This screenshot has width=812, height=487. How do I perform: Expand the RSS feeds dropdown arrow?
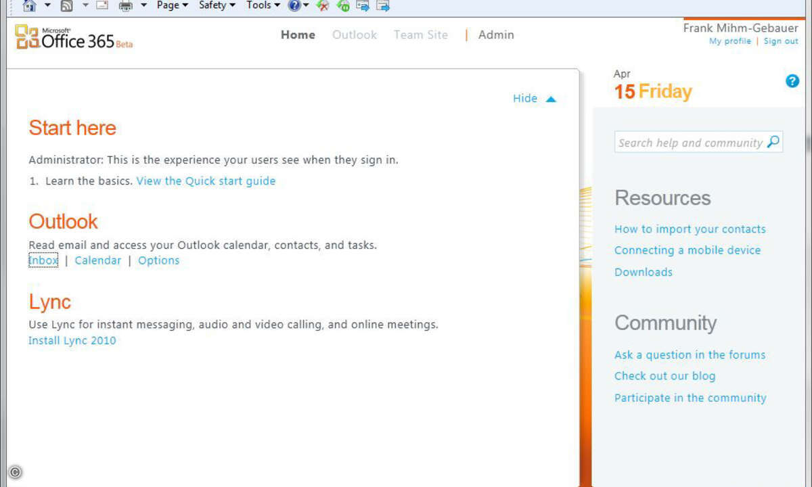pyautogui.click(x=85, y=5)
